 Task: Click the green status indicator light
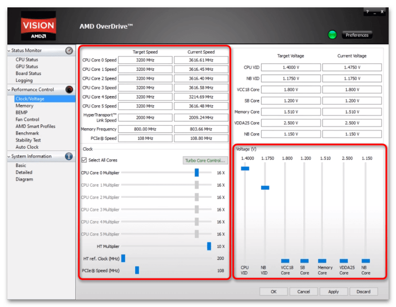click(332, 35)
